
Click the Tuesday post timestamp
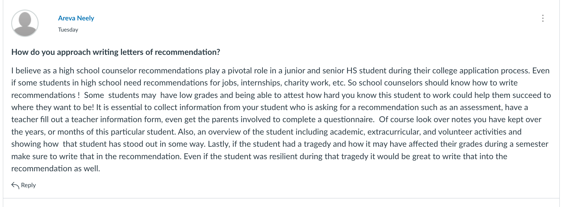tap(68, 30)
